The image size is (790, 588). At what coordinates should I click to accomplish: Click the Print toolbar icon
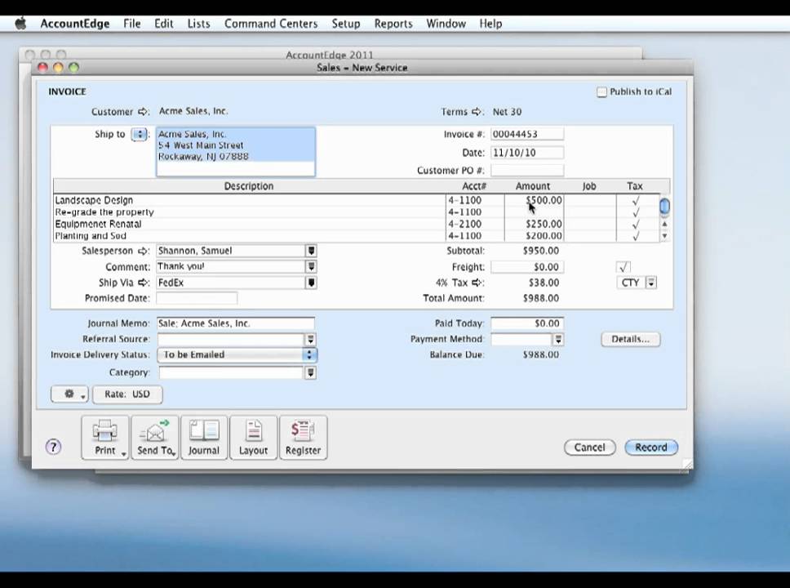(x=104, y=437)
